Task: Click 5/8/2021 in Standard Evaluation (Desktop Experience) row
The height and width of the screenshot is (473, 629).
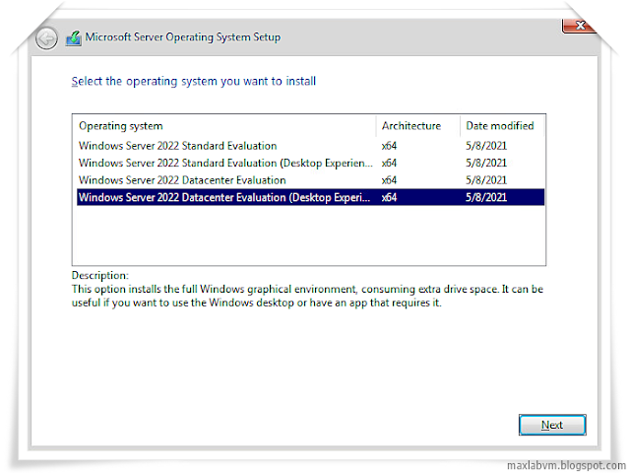Action: (x=486, y=163)
